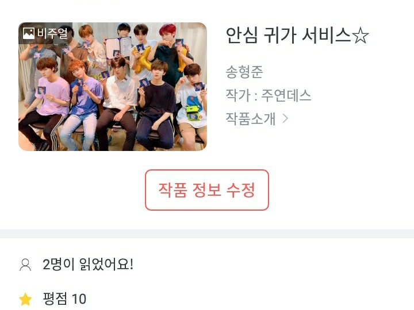Tap the yellow star rating icon

point(26,299)
